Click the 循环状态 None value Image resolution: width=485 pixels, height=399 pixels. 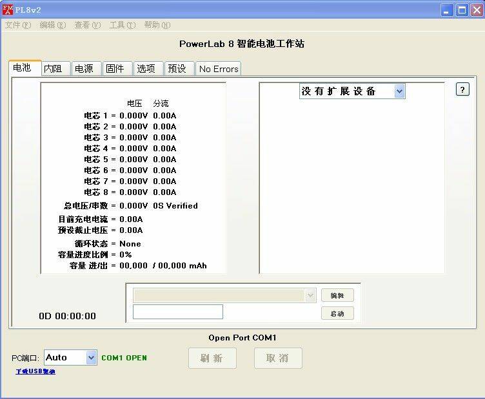(x=130, y=244)
